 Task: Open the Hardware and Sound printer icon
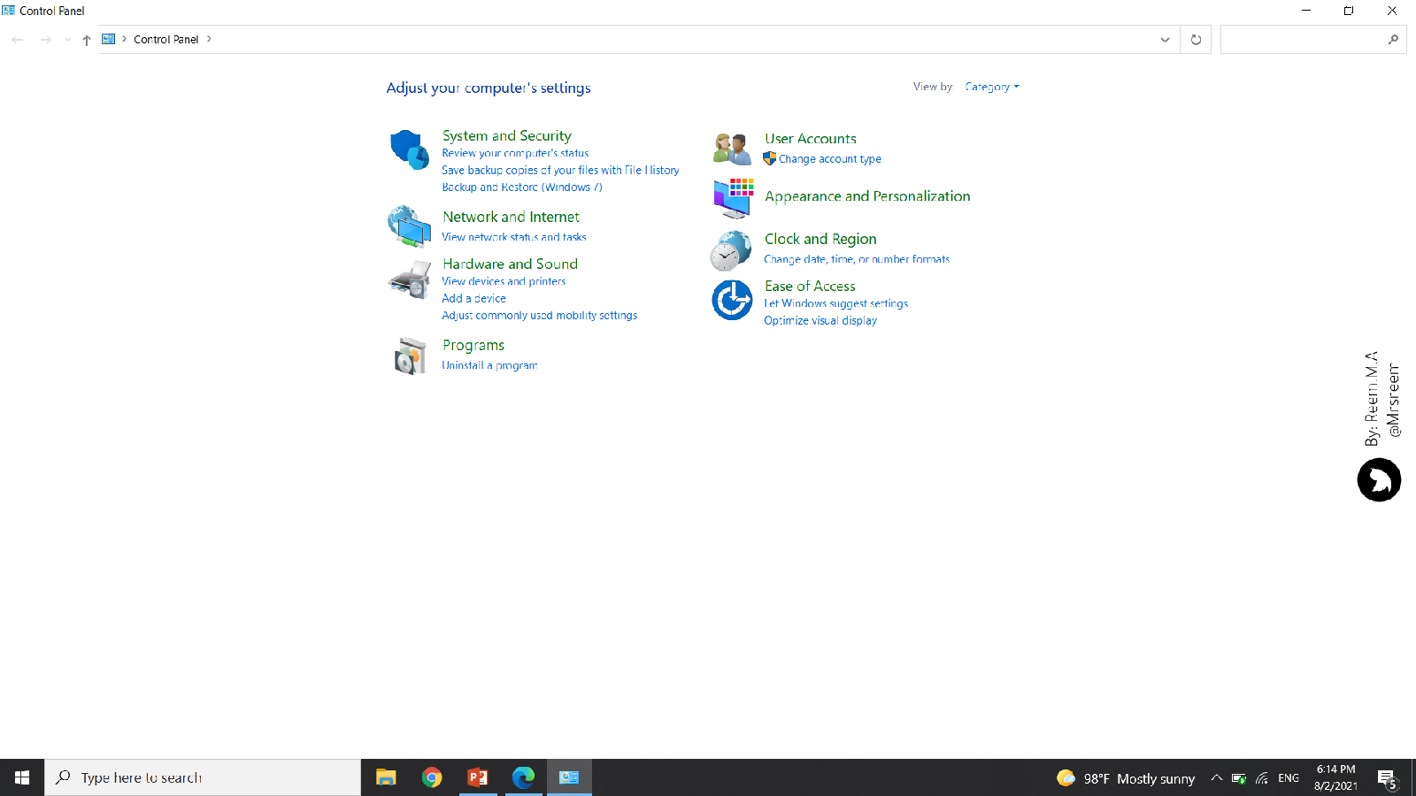point(409,280)
